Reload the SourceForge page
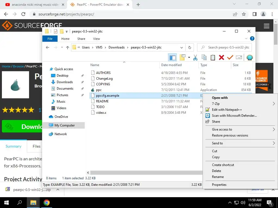The height and width of the screenshot is (208, 278). pos(23,14)
